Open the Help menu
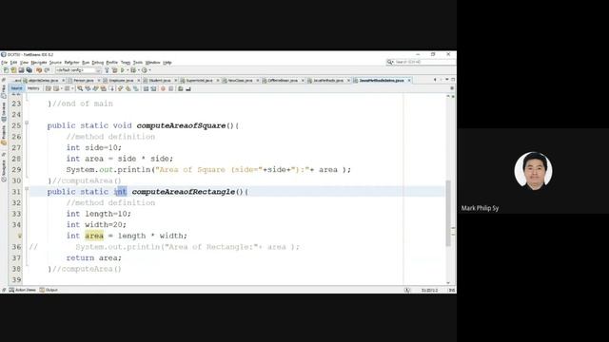The image size is (609, 342). pos(167,63)
